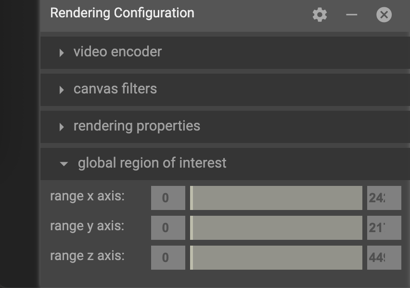The width and height of the screenshot is (410, 288).
Task: Click the range x axis slider bar
Action: click(276, 198)
